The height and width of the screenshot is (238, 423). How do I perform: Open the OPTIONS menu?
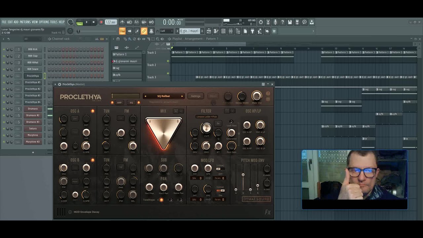click(44, 22)
